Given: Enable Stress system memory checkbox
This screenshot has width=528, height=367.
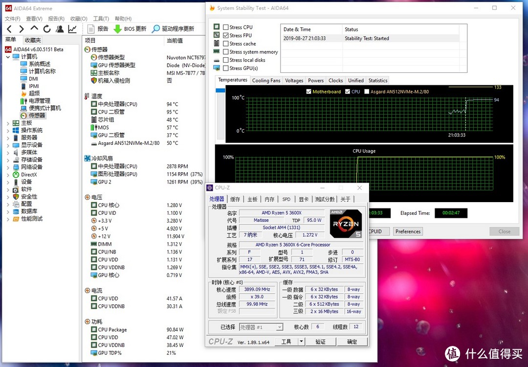Looking at the screenshot, I should (x=226, y=52).
